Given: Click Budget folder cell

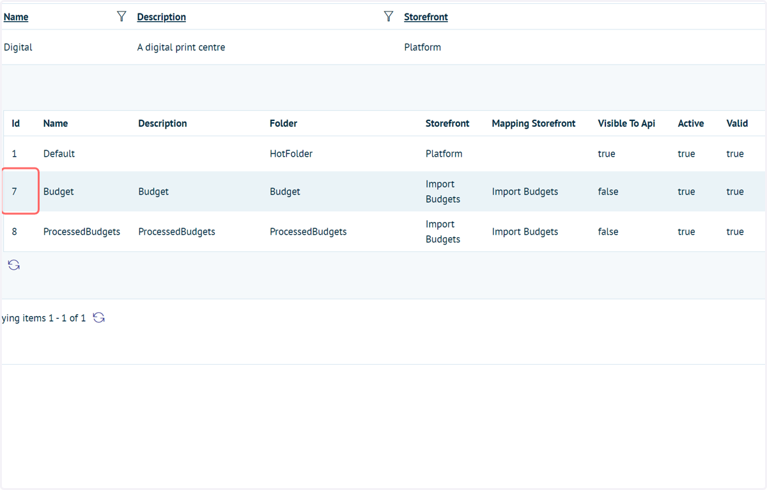Looking at the screenshot, I should pos(285,191).
